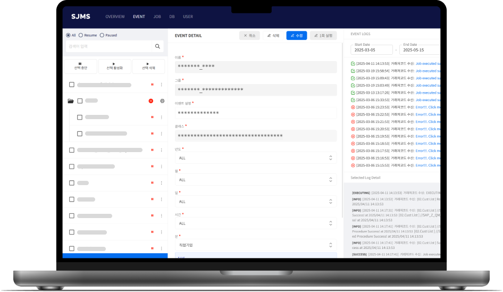Screen dimensions: 503x292
Task: Tick the folder row checkbox
Action: click(x=80, y=101)
